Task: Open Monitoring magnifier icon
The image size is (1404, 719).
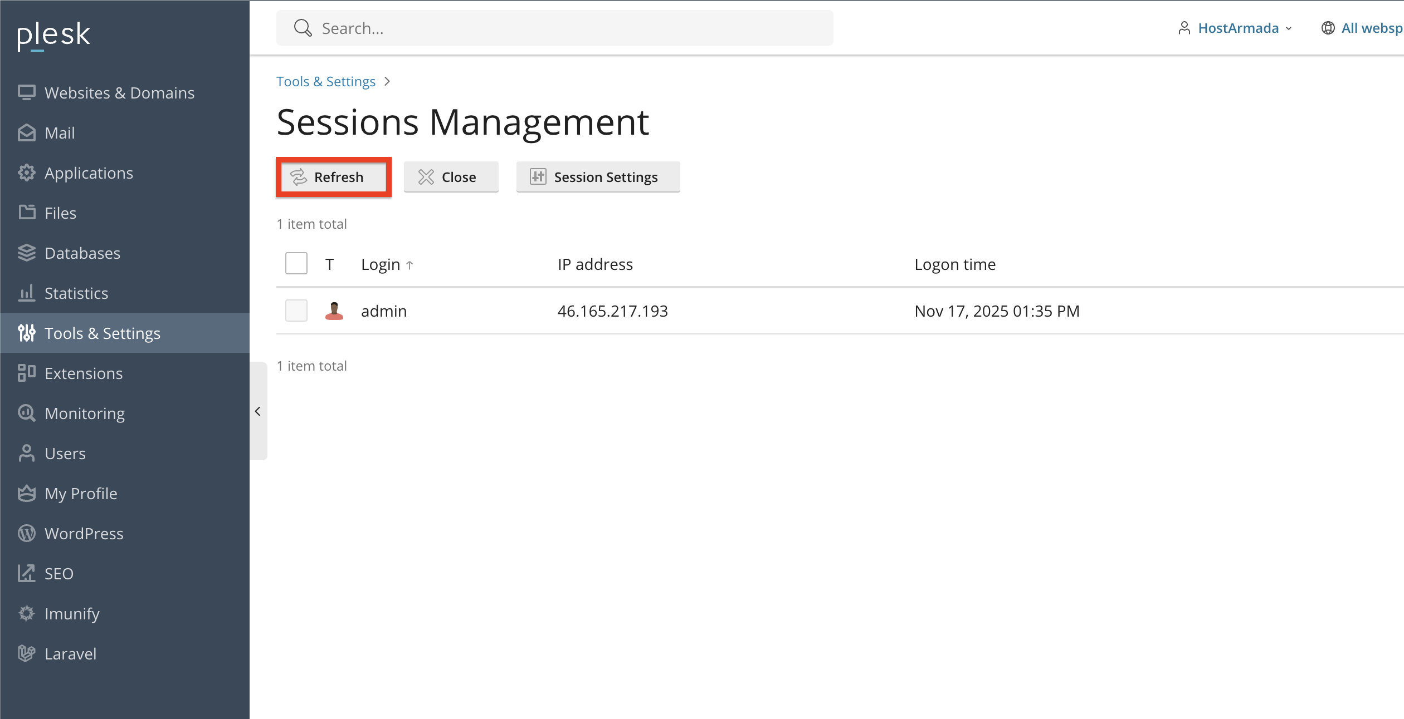Action: point(26,413)
